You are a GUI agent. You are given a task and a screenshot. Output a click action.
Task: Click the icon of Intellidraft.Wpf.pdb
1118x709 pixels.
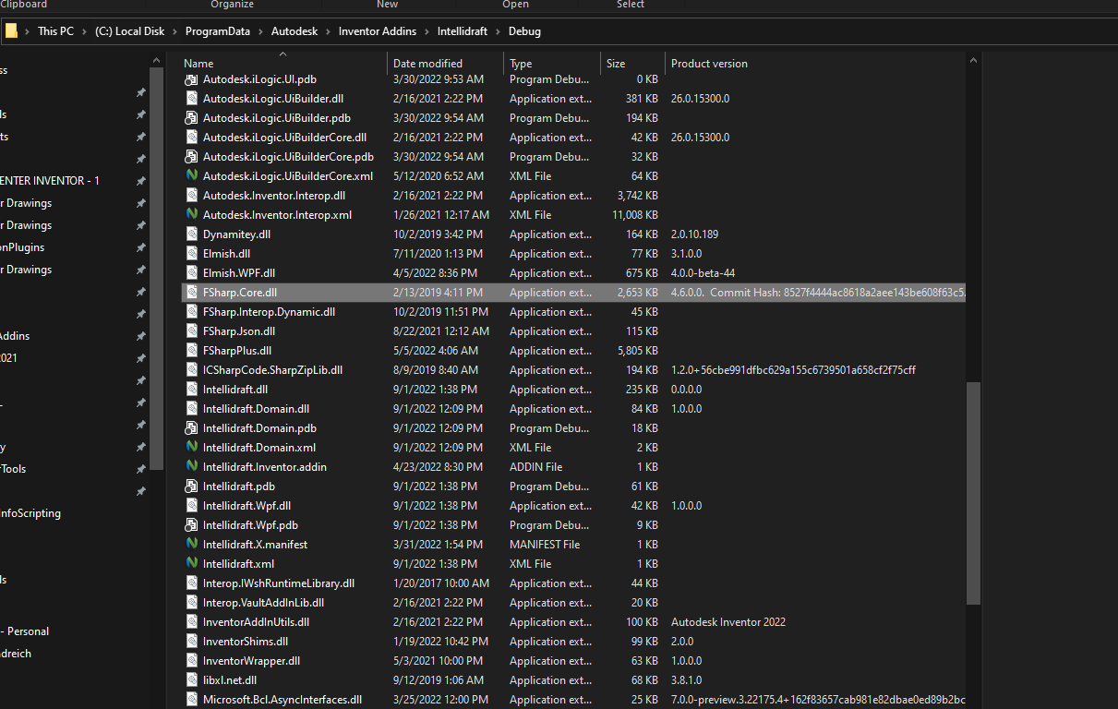coord(192,525)
